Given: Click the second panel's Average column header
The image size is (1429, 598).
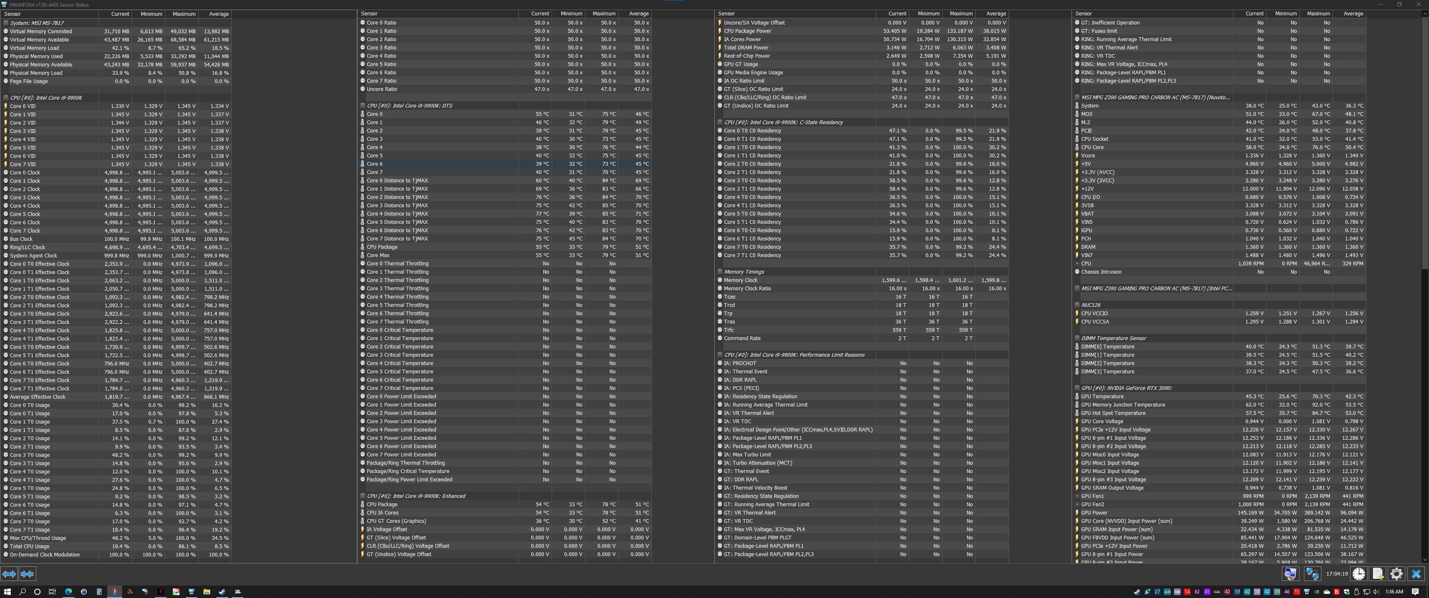Looking at the screenshot, I should pos(638,13).
